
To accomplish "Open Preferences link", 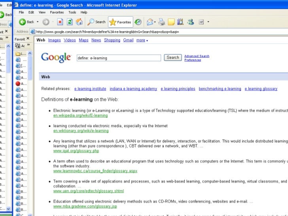I will click(x=193, y=60).
